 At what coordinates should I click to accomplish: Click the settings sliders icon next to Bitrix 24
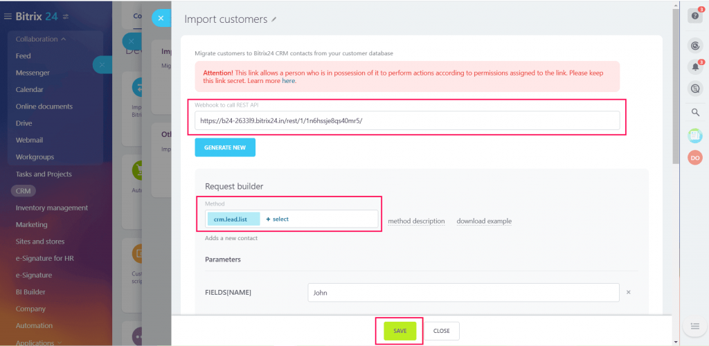tap(66, 17)
